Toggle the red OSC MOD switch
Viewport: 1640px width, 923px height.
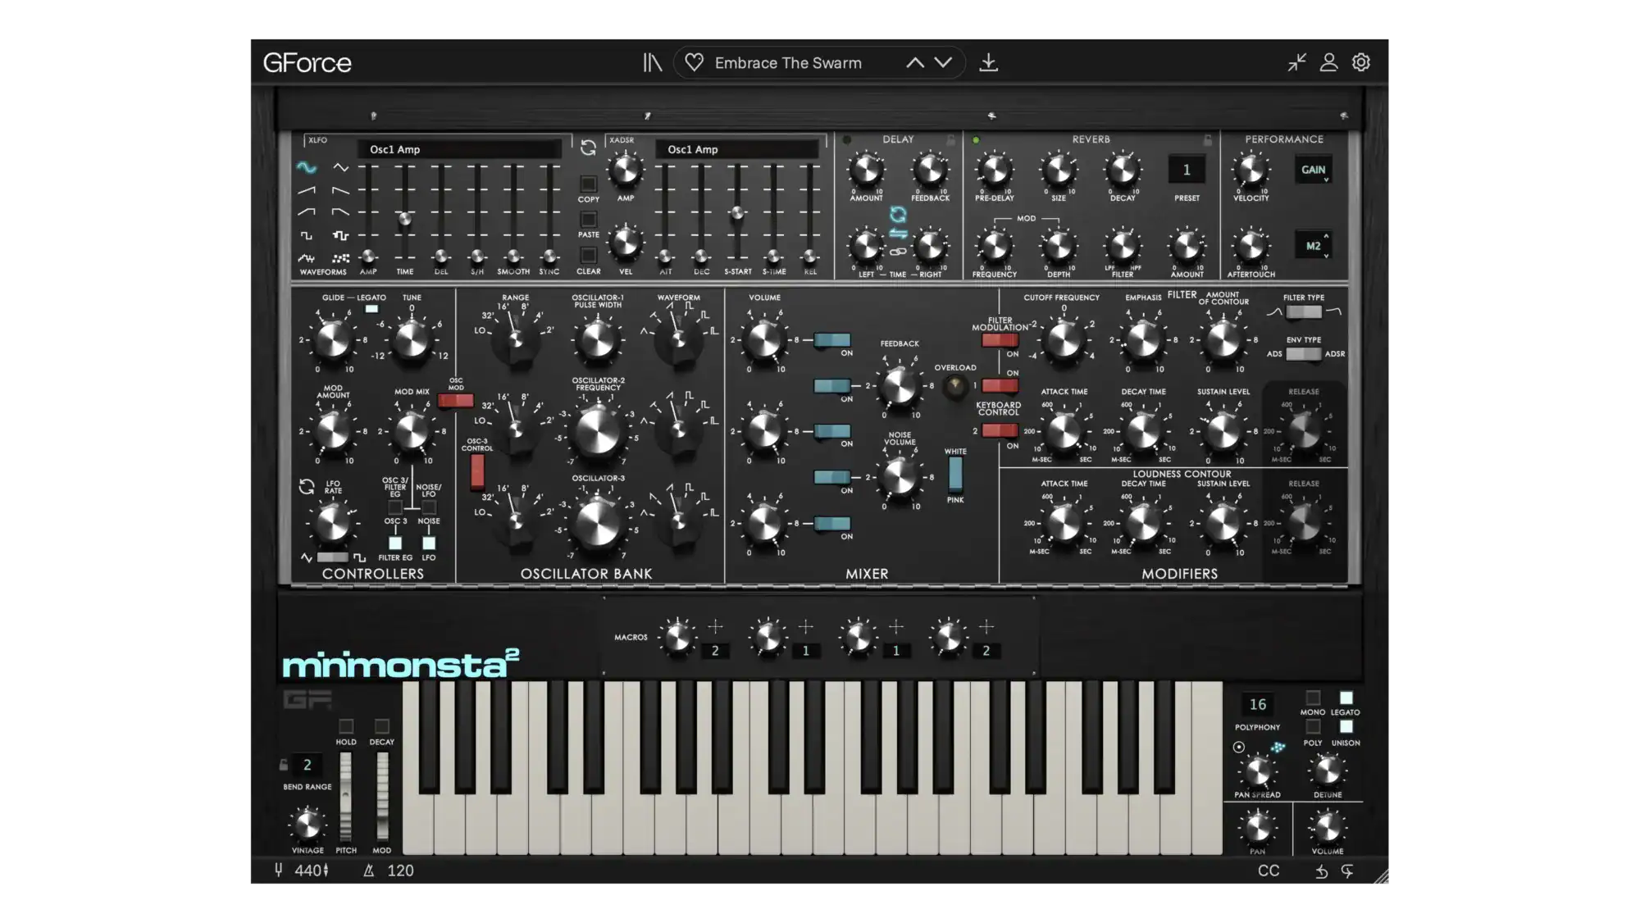455,401
